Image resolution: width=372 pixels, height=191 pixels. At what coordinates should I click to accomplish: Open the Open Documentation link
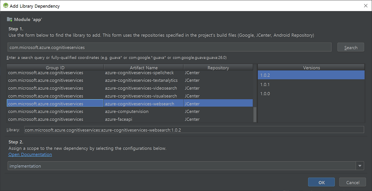[30, 154]
